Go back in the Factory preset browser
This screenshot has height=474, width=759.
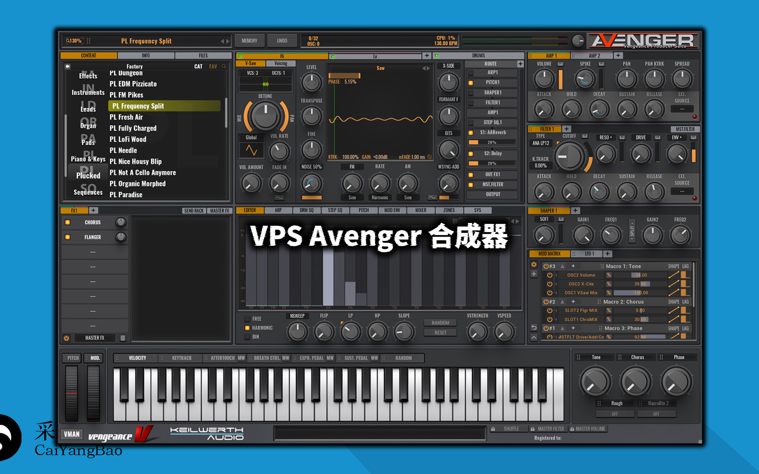point(68,66)
